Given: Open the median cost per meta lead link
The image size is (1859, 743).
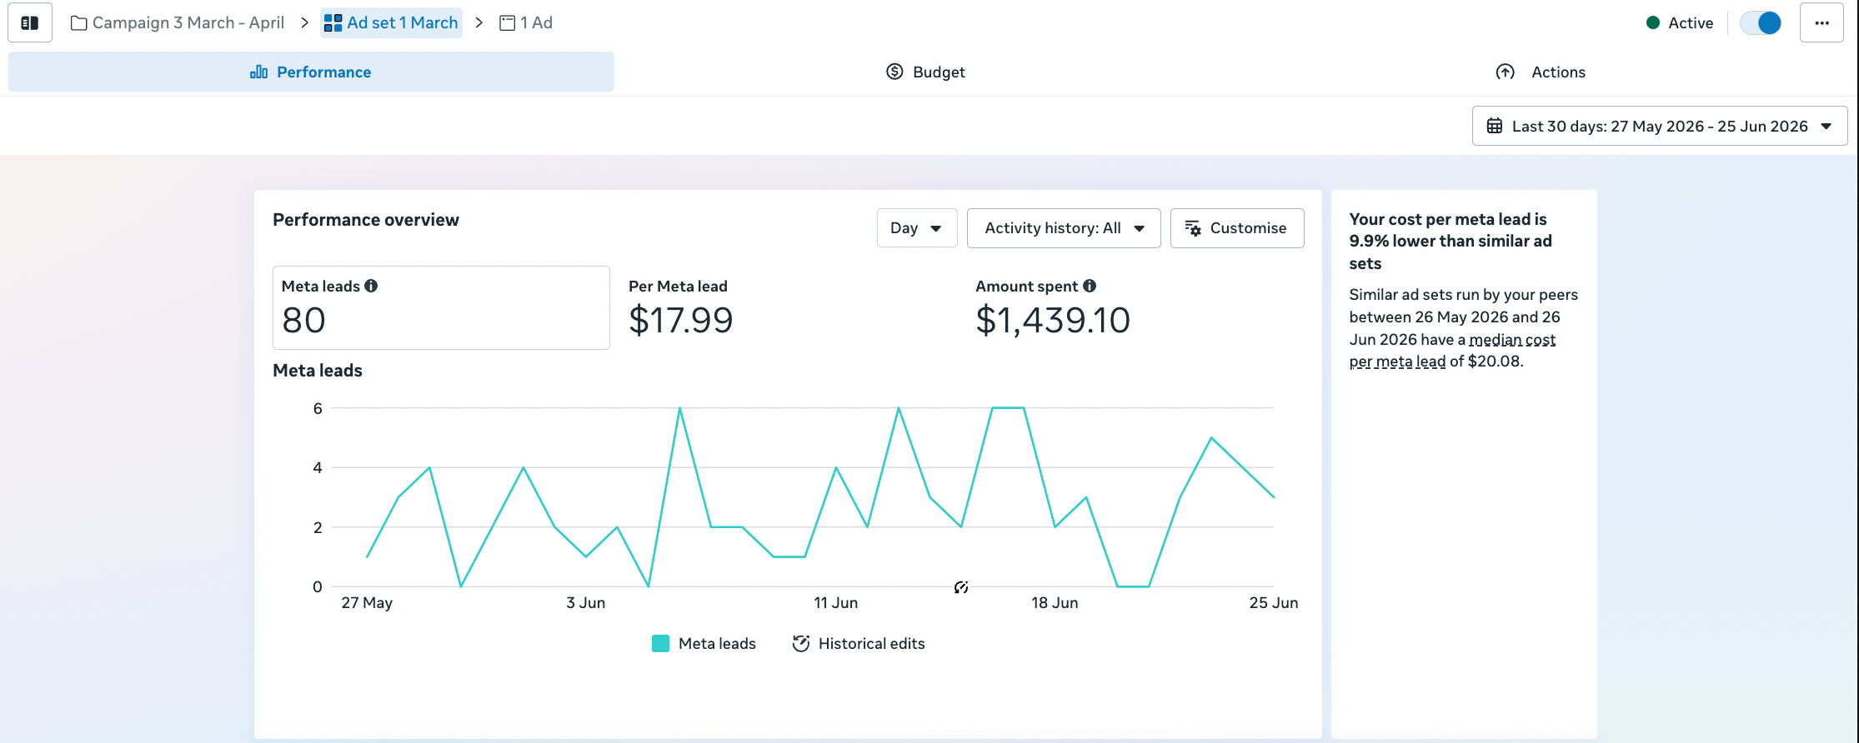Looking at the screenshot, I should click(1452, 351).
